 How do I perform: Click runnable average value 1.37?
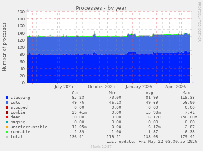click(x=153, y=132)
